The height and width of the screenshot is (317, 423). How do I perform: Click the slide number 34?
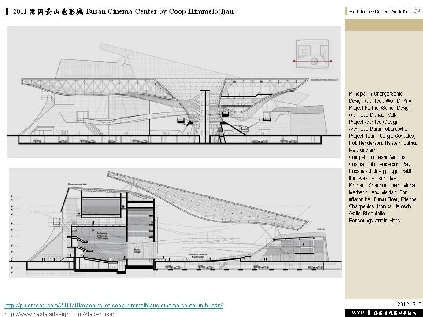pyautogui.click(x=417, y=11)
